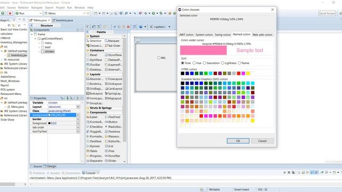Select the JTree palette component
Image resolution: width=342 pixels, height=192 pixels.
coord(110,151)
